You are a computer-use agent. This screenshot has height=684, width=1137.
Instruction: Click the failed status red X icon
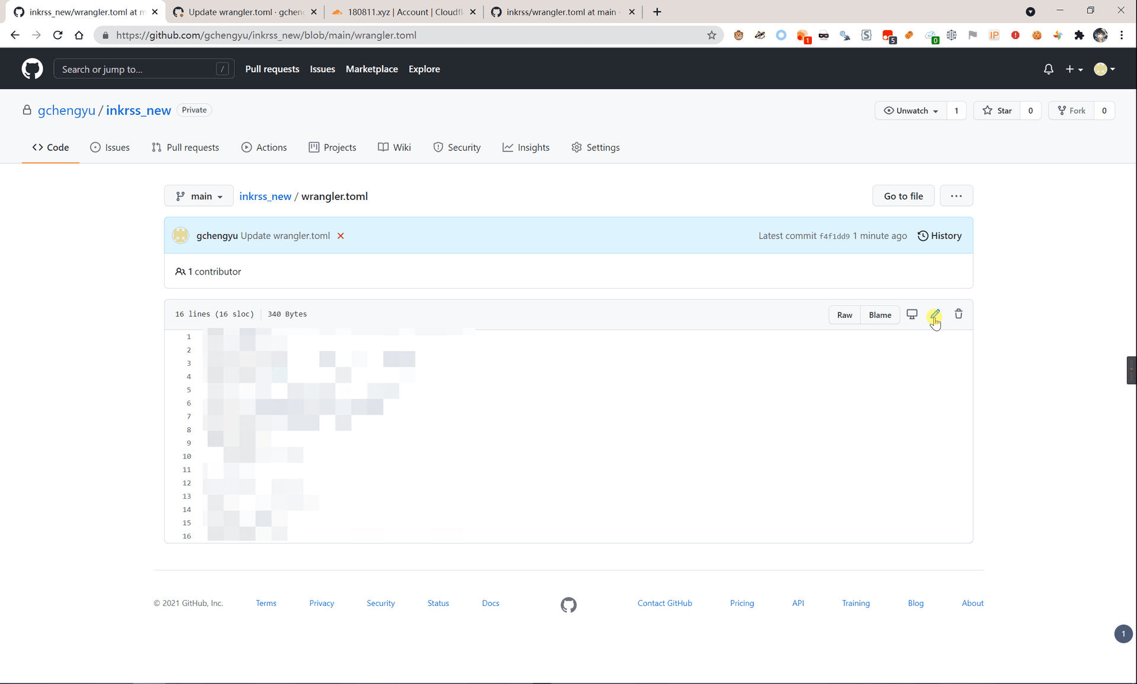[341, 235]
